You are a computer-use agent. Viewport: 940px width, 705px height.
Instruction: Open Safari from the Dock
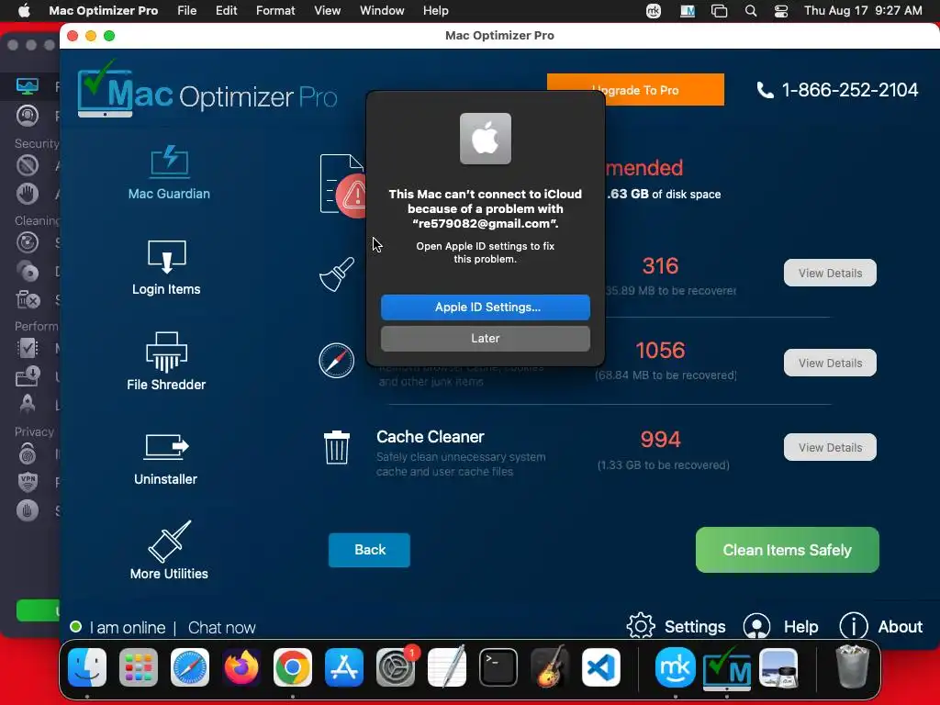coord(190,667)
